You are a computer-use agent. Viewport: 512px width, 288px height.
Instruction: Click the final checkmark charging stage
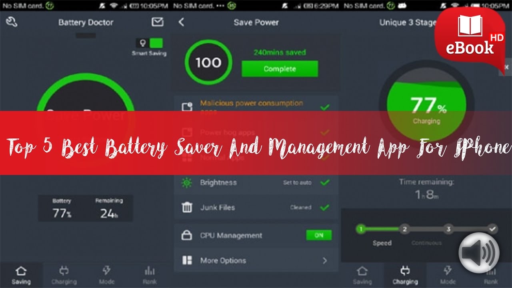[x=493, y=229]
